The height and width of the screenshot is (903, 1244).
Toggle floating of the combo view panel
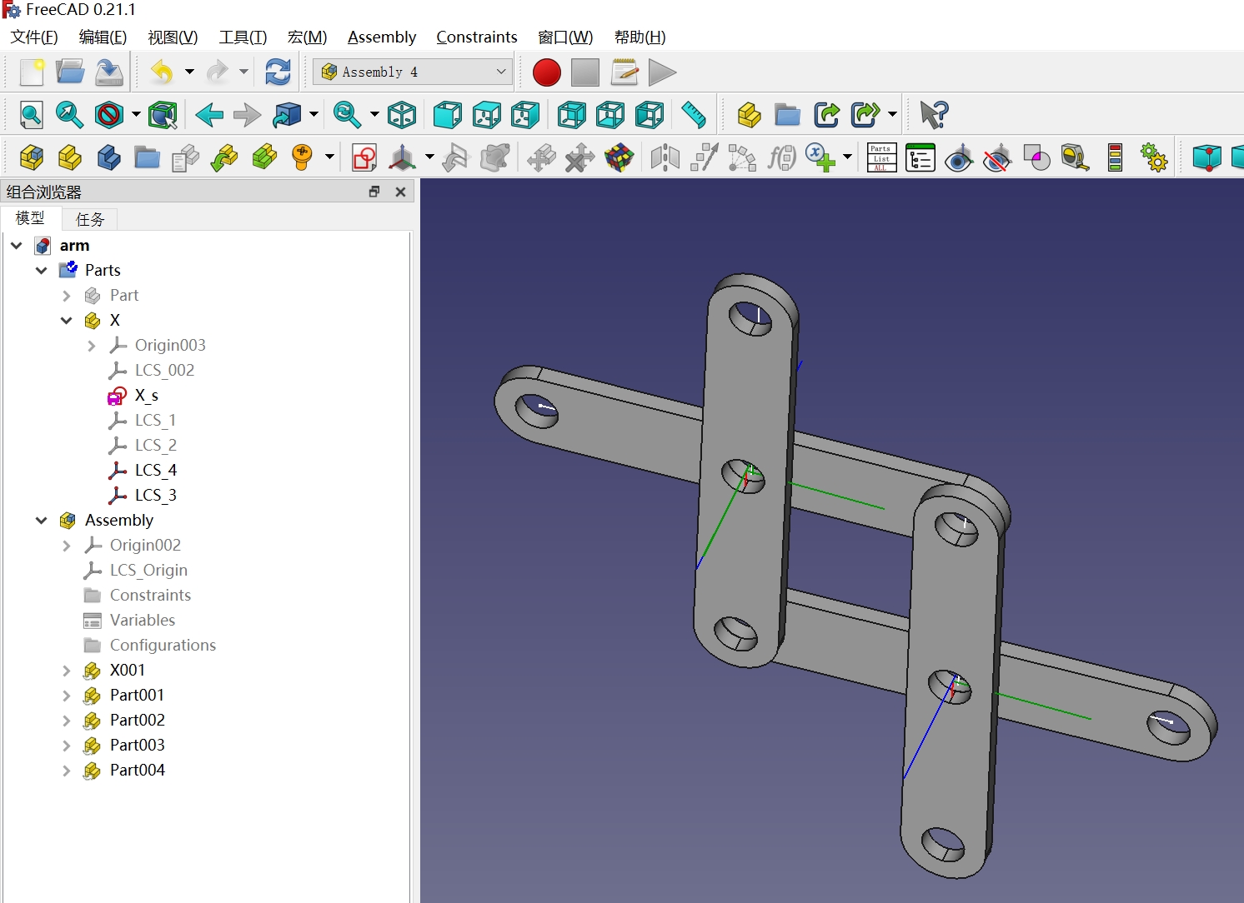pos(374,192)
